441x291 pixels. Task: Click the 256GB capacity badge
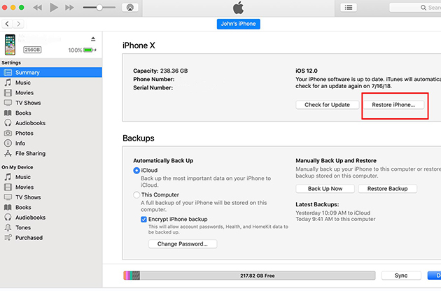coord(32,50)
